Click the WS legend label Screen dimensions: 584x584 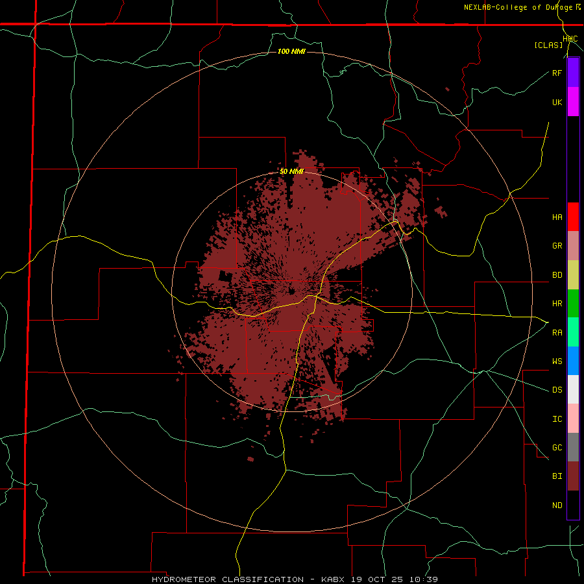[x=557, y=361]
